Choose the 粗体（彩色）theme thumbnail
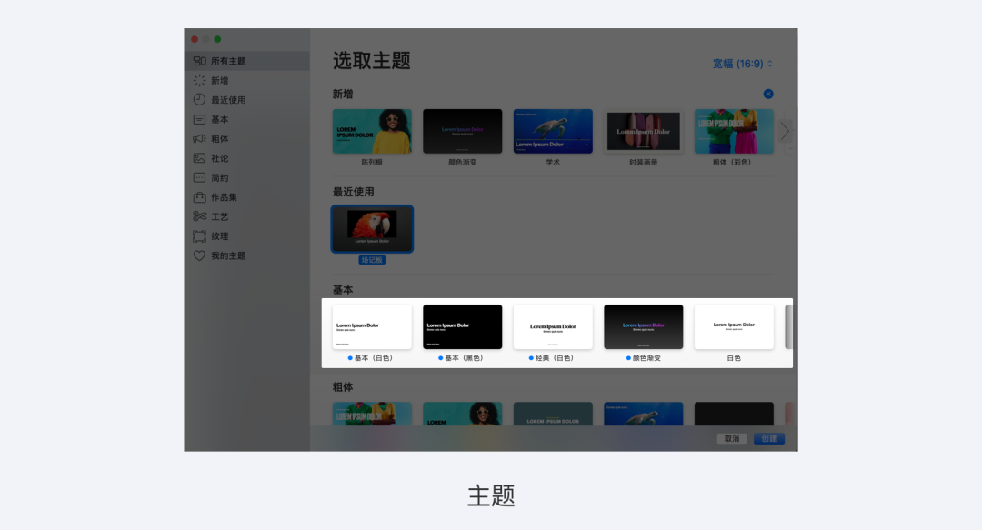The height and width of the screenshot is (530, 982). (734, 131)
